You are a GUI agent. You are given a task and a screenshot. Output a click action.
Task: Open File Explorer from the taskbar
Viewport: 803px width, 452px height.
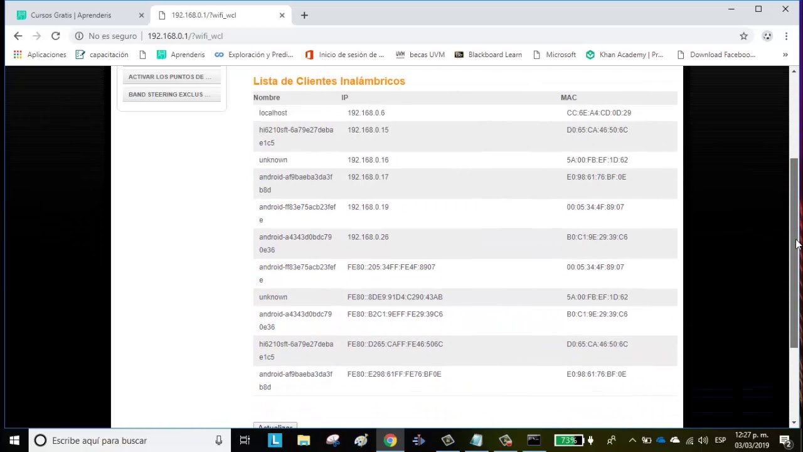(x=304, y=441)
